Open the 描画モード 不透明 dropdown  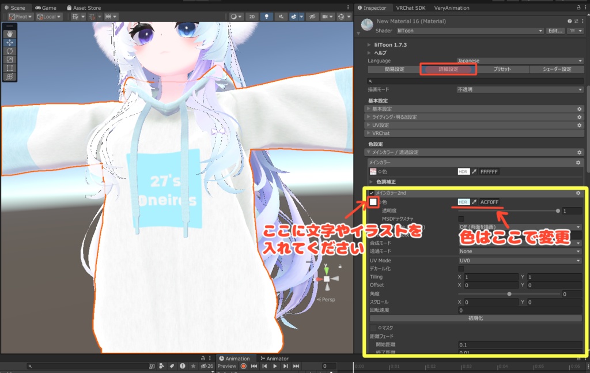point(520,89)
